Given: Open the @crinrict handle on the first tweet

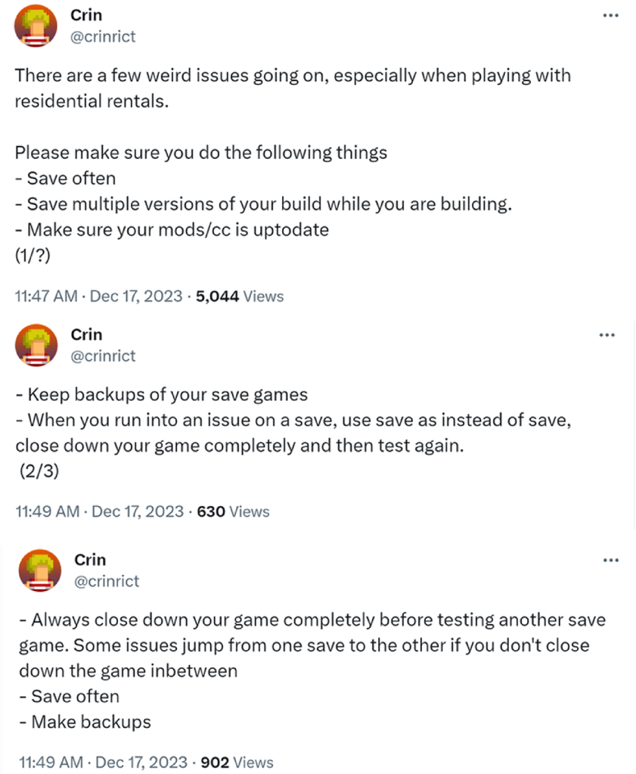Looking at the screenshot, I should (103, 36).
